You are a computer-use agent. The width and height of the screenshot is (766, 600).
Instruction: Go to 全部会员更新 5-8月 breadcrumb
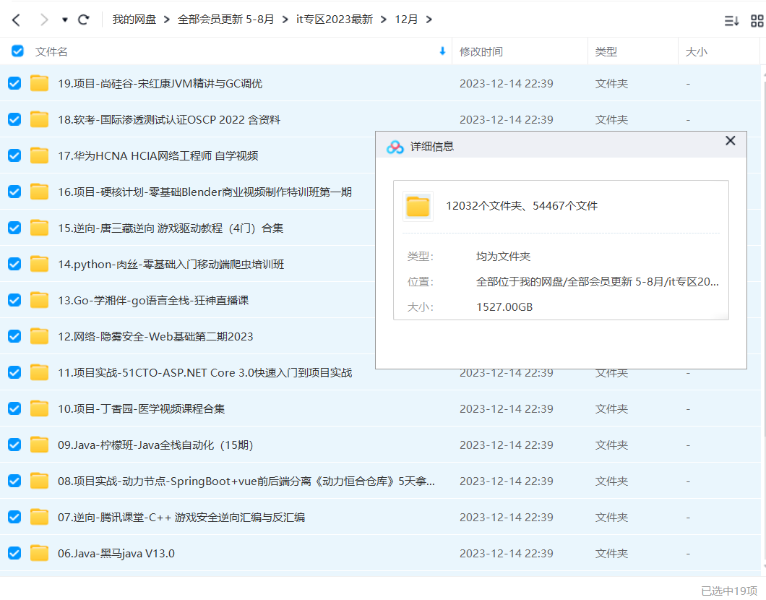click(x=226, y=20)
